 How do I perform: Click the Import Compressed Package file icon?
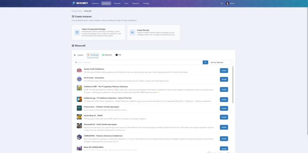pos(77,32)
